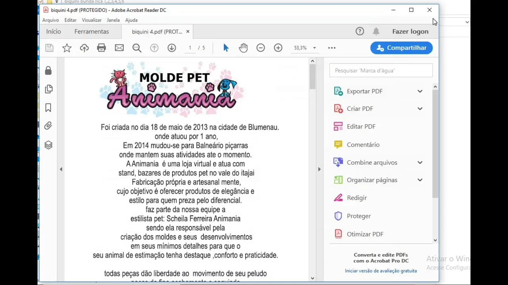Expand Combine arquivos chevron

(420, 163)
